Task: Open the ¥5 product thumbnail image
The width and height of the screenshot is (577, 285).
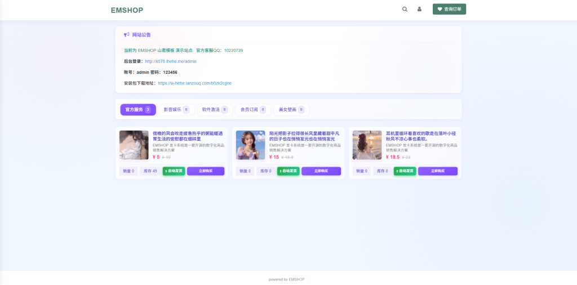Action: click(134, 145)
